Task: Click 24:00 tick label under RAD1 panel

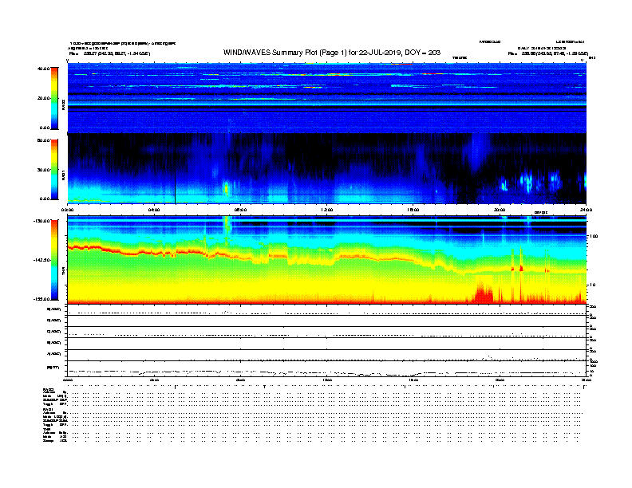Action: point(586,210)
